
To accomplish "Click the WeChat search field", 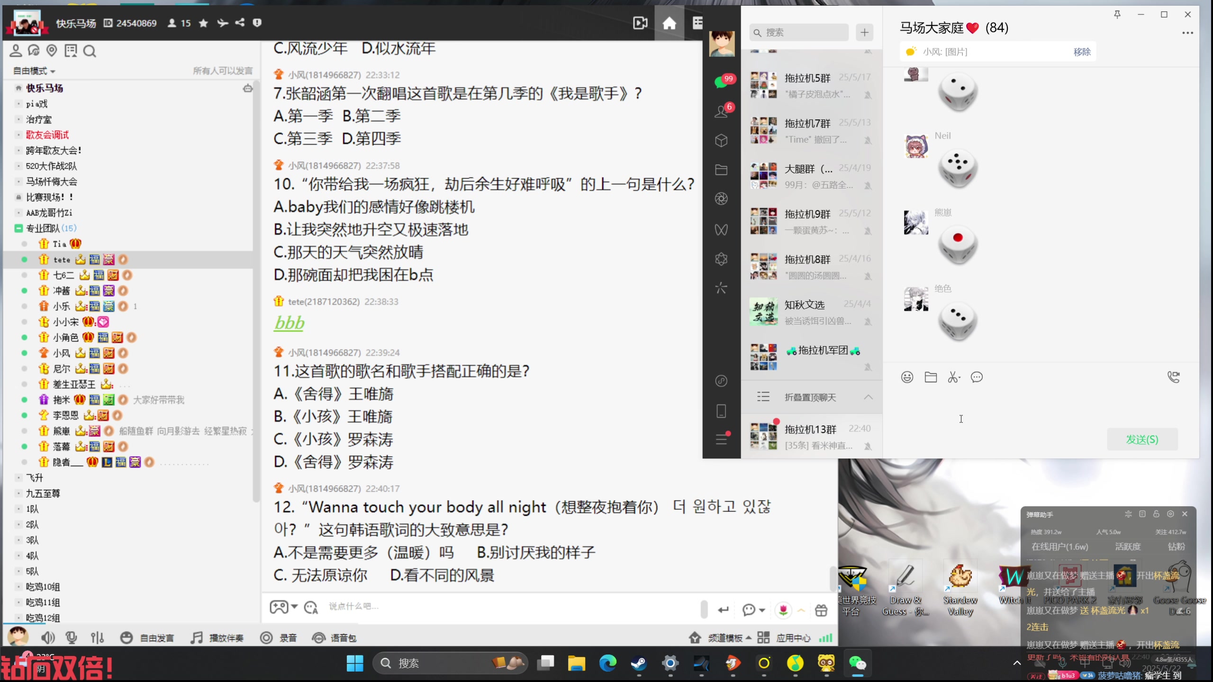I will (799, 32).
